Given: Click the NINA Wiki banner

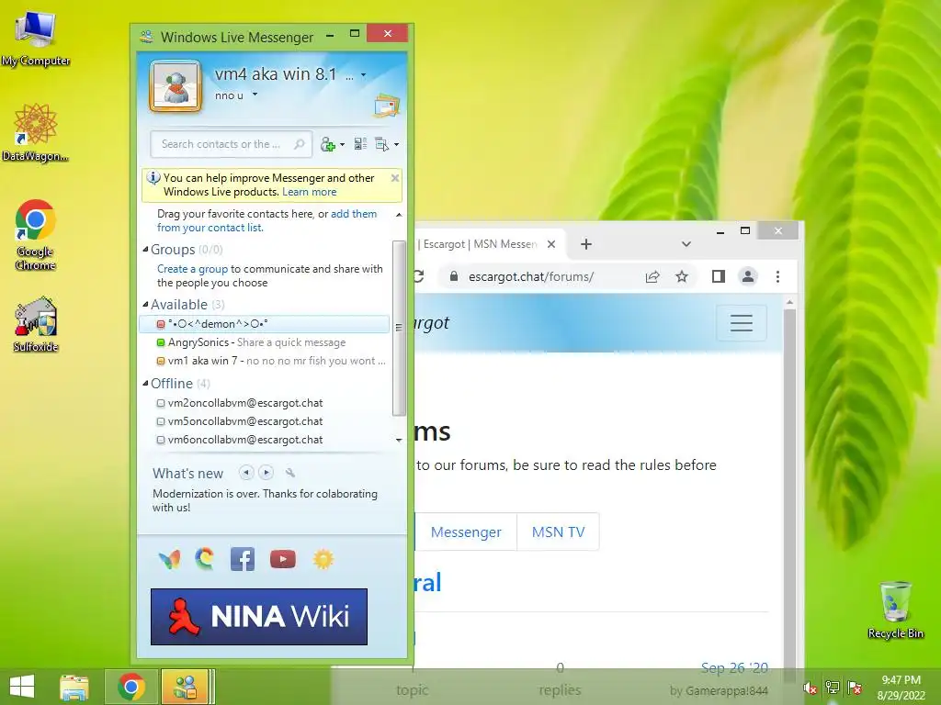Looking at the screenshot, I should [x=258, y=617].
